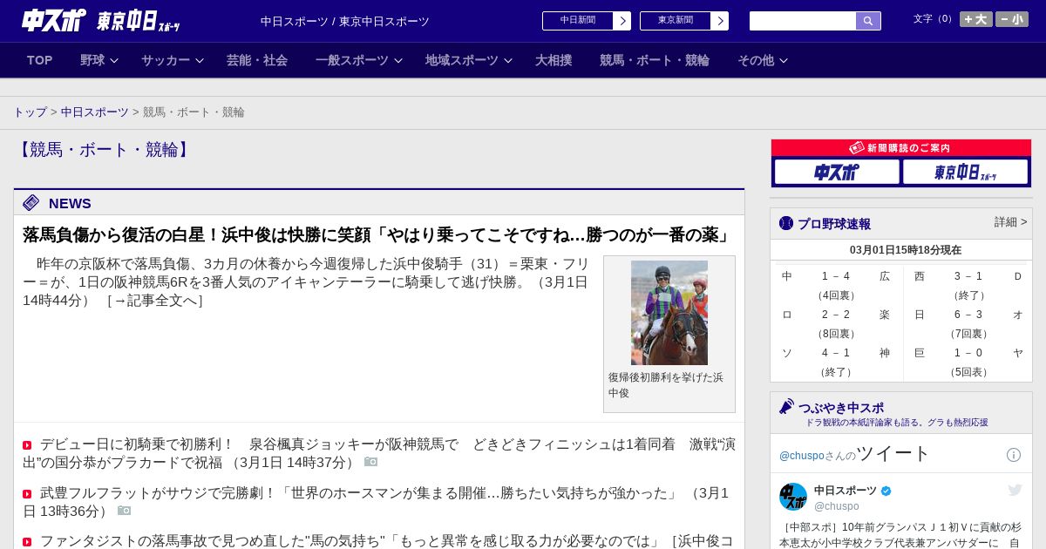Viewport: 1046px width, 549px height.
Task: Open 泉谷楓真 debut win article
Action: [379, 453]
